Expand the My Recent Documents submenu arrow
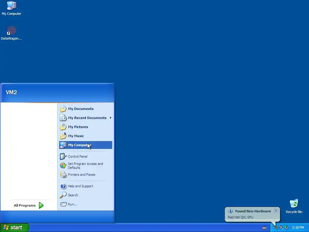Viewport: 309px width, 232px height. pos(110,118)
